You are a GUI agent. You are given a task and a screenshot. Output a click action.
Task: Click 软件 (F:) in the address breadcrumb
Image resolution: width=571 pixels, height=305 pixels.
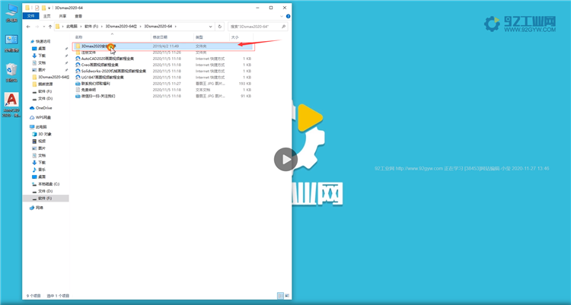point(91,27)
